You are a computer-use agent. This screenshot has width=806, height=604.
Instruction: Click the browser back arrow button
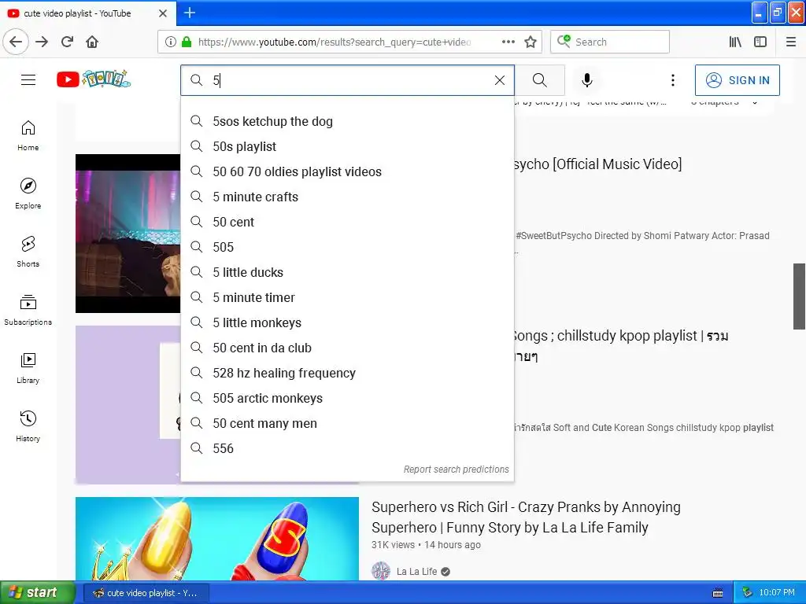point(16,42)
